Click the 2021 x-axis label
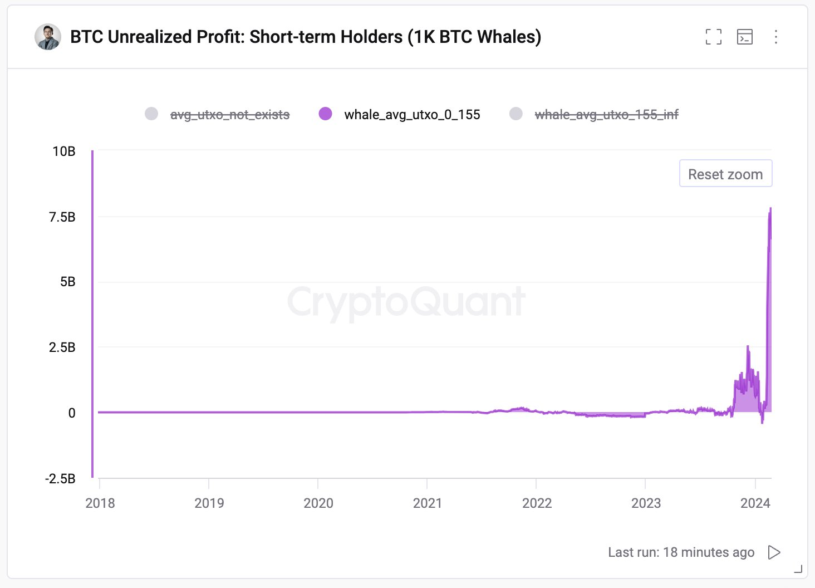Viewport: 815px width, 588px height. point(427,503)
